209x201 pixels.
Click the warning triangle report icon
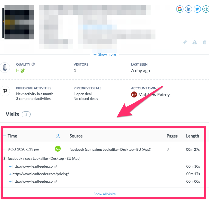195,42
